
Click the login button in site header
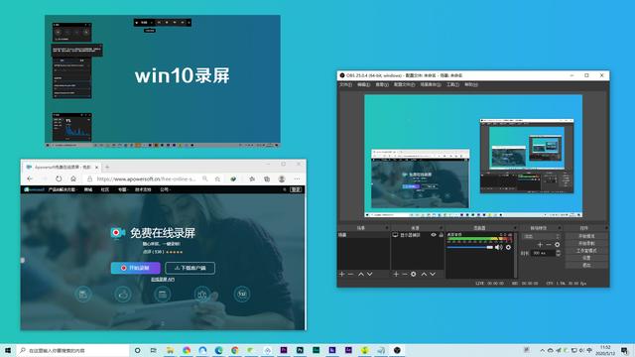click(297, 189)
